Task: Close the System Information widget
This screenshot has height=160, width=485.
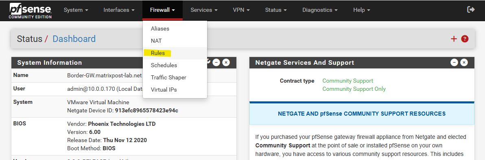Action: (x=226, y=63)
